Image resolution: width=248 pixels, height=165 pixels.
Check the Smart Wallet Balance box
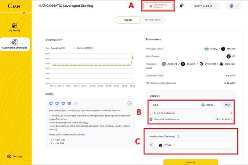coord(152,113)
